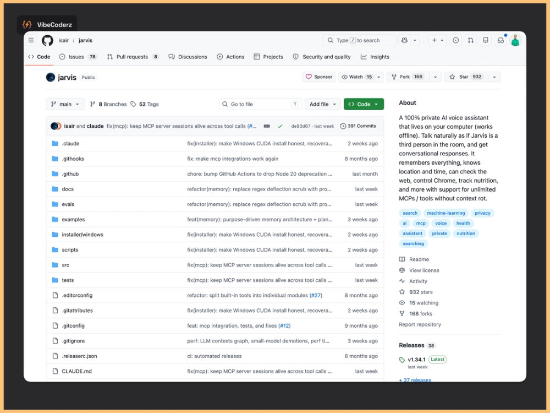The height and width of the screenshot is (413, 550).
Task: Open the Fork dropdown arrow
Action: point(435,77)
